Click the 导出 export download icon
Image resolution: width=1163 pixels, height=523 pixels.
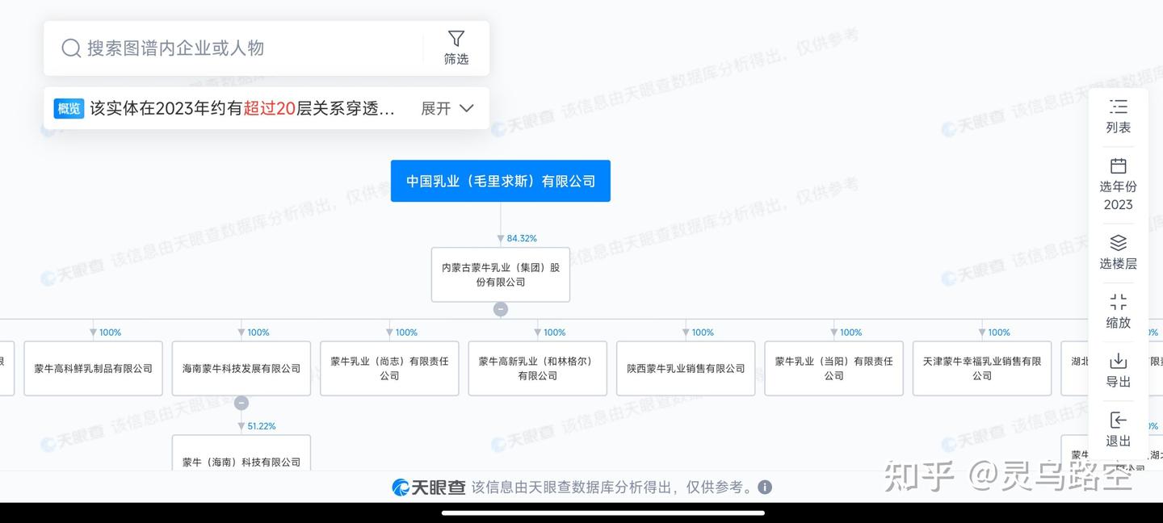coord(1119,361)
